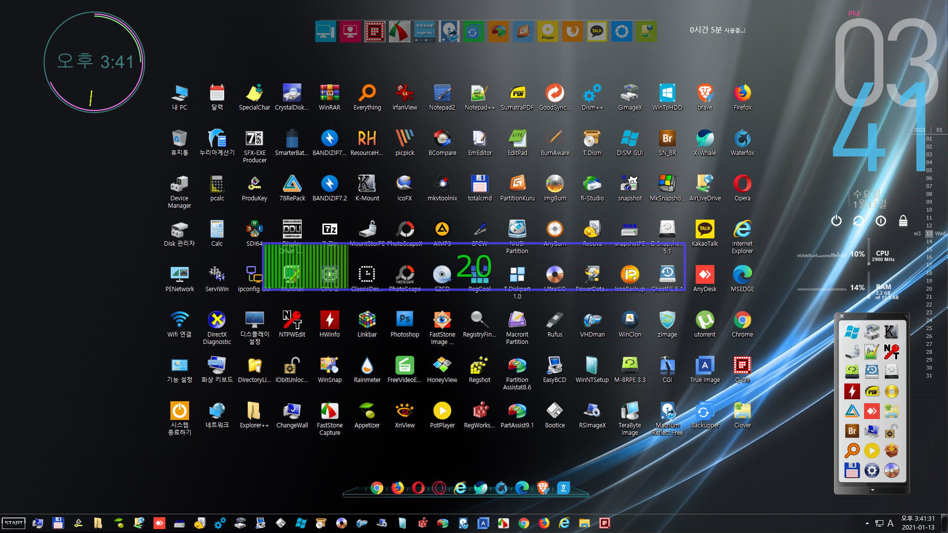Open Photoshop desktop shortcut
The height and width of the screenshot is (533, 948).
404,324
